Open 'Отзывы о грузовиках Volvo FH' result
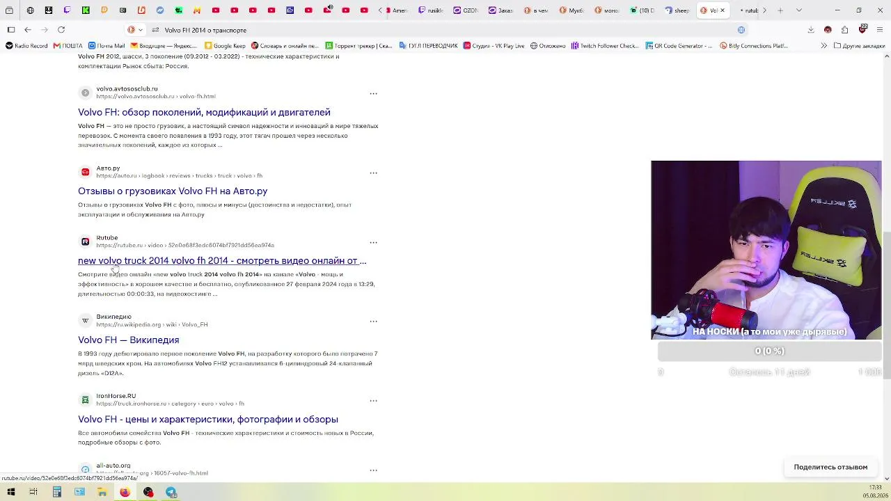This screenshot has height=501, width=891. point(173,191)
